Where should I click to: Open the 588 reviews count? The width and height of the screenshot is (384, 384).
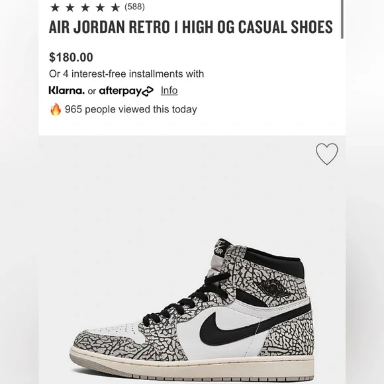pyautogui.click(x=134, y=7)
